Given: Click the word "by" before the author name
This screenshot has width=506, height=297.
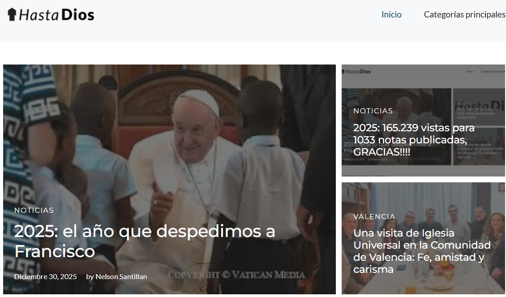Looking at the screenshot, I should click(x=90, y=276).
